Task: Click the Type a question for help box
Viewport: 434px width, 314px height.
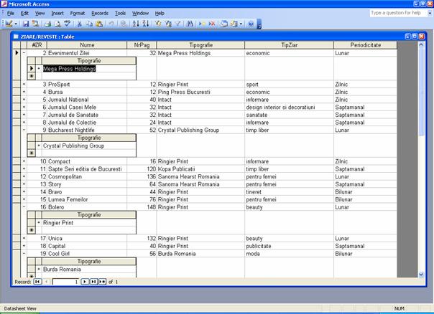Action: pos(397,13)
